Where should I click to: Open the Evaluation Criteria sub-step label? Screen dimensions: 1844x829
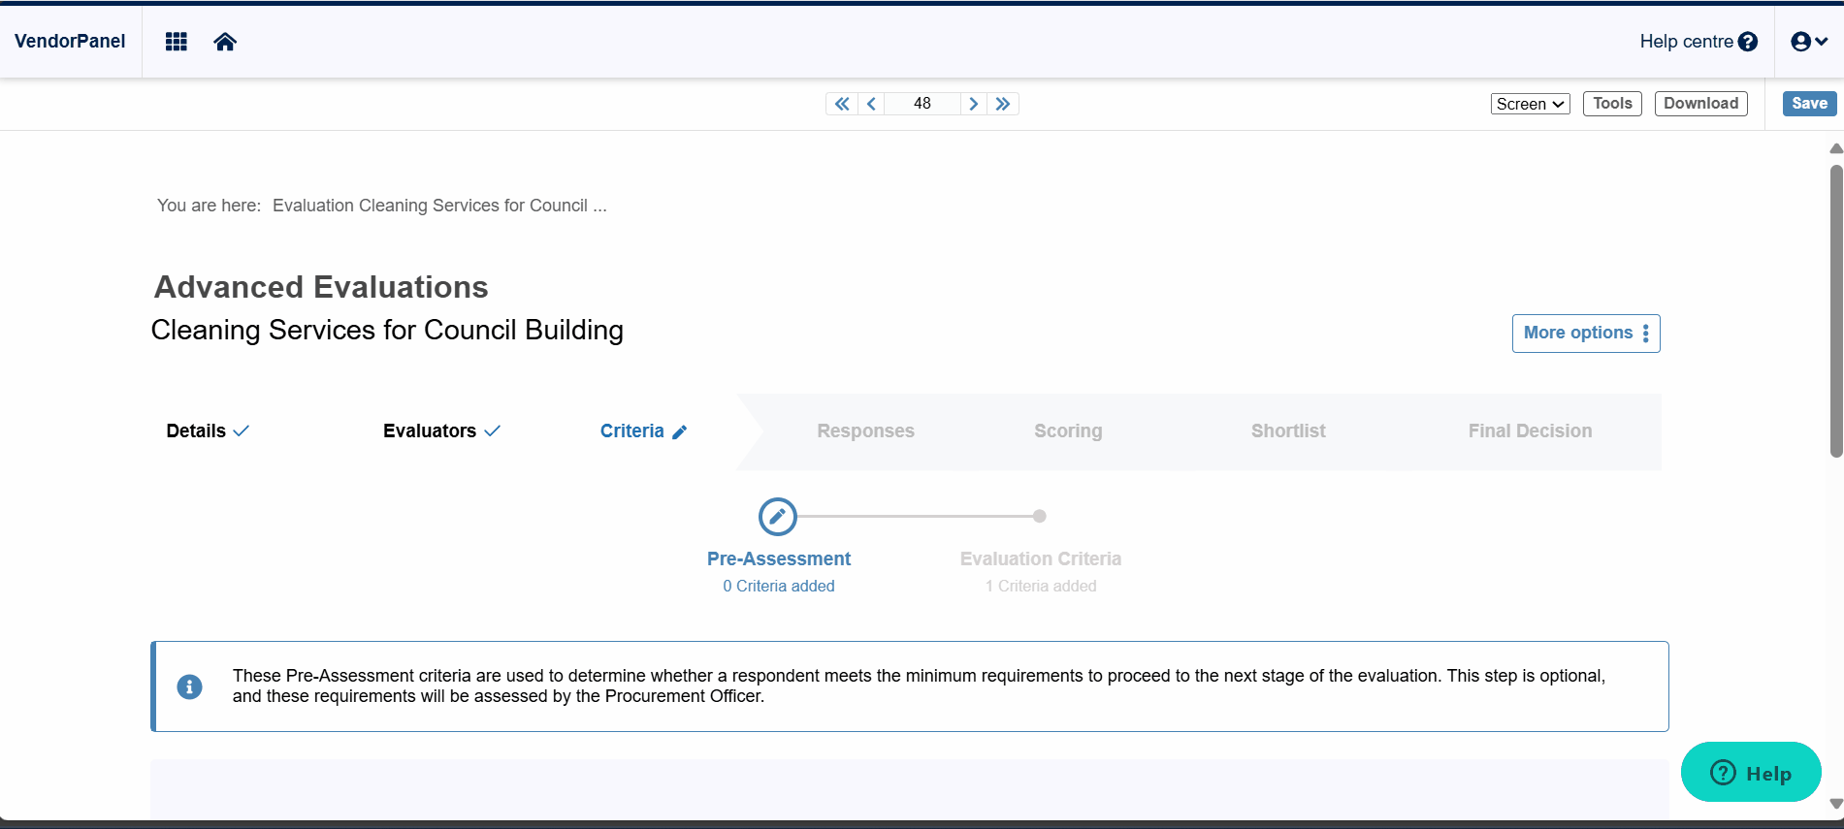(1041, 559)
